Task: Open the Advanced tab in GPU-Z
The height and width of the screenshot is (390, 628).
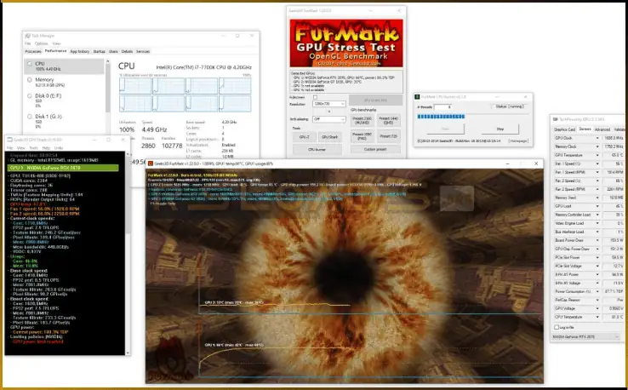Action: click(602, 129)
